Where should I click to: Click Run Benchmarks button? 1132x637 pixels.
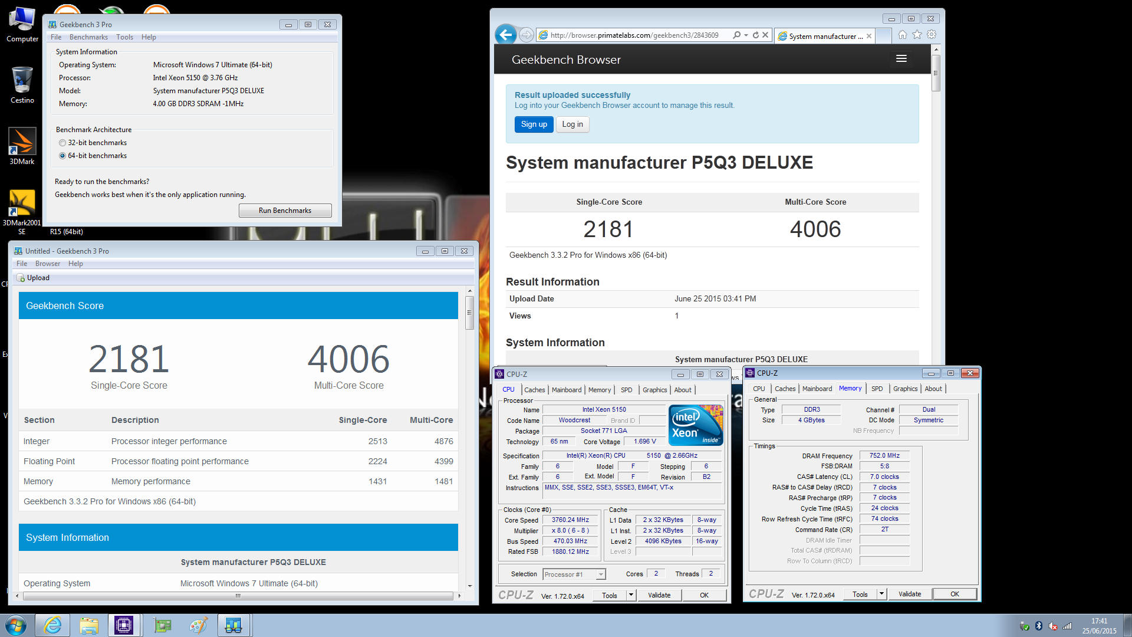285,211
